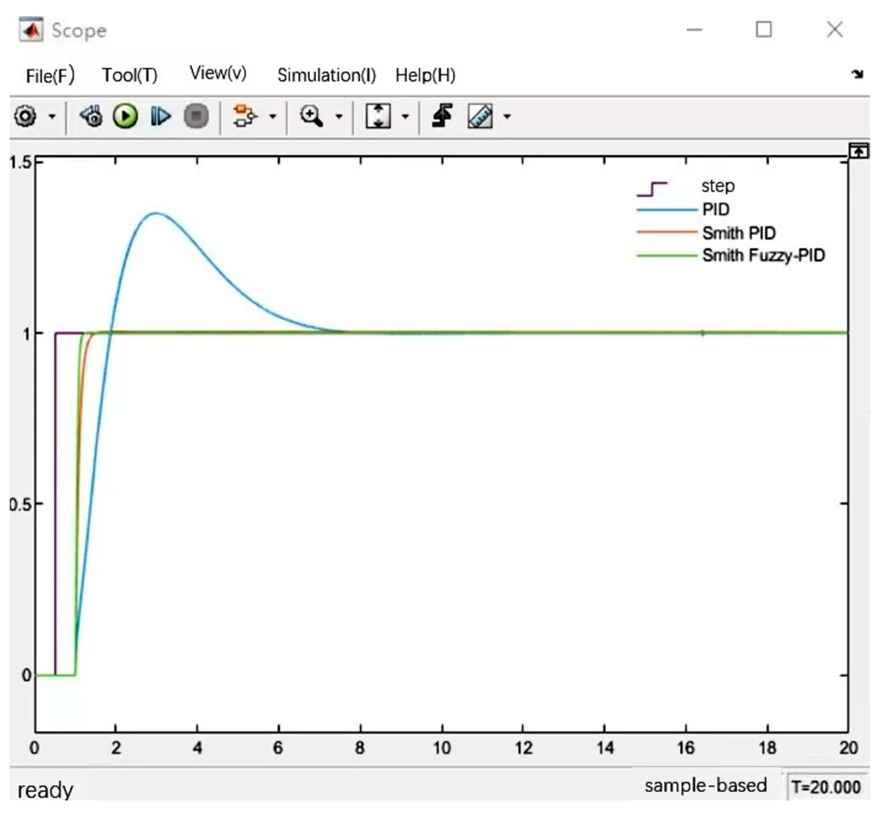Viewport: 879px width, 813px height.
Task: Expand the Scale axes dropdown arrow
Action: tap(405, 116)
